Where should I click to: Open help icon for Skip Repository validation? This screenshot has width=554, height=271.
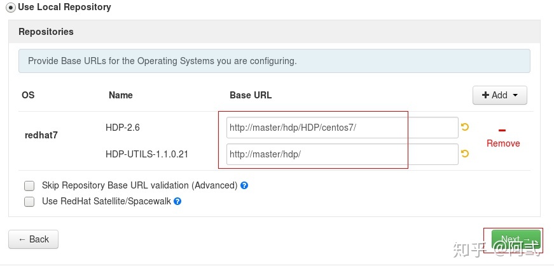click(x=244, y=185)
